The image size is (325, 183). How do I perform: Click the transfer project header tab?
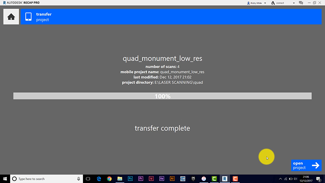[44, 17]
